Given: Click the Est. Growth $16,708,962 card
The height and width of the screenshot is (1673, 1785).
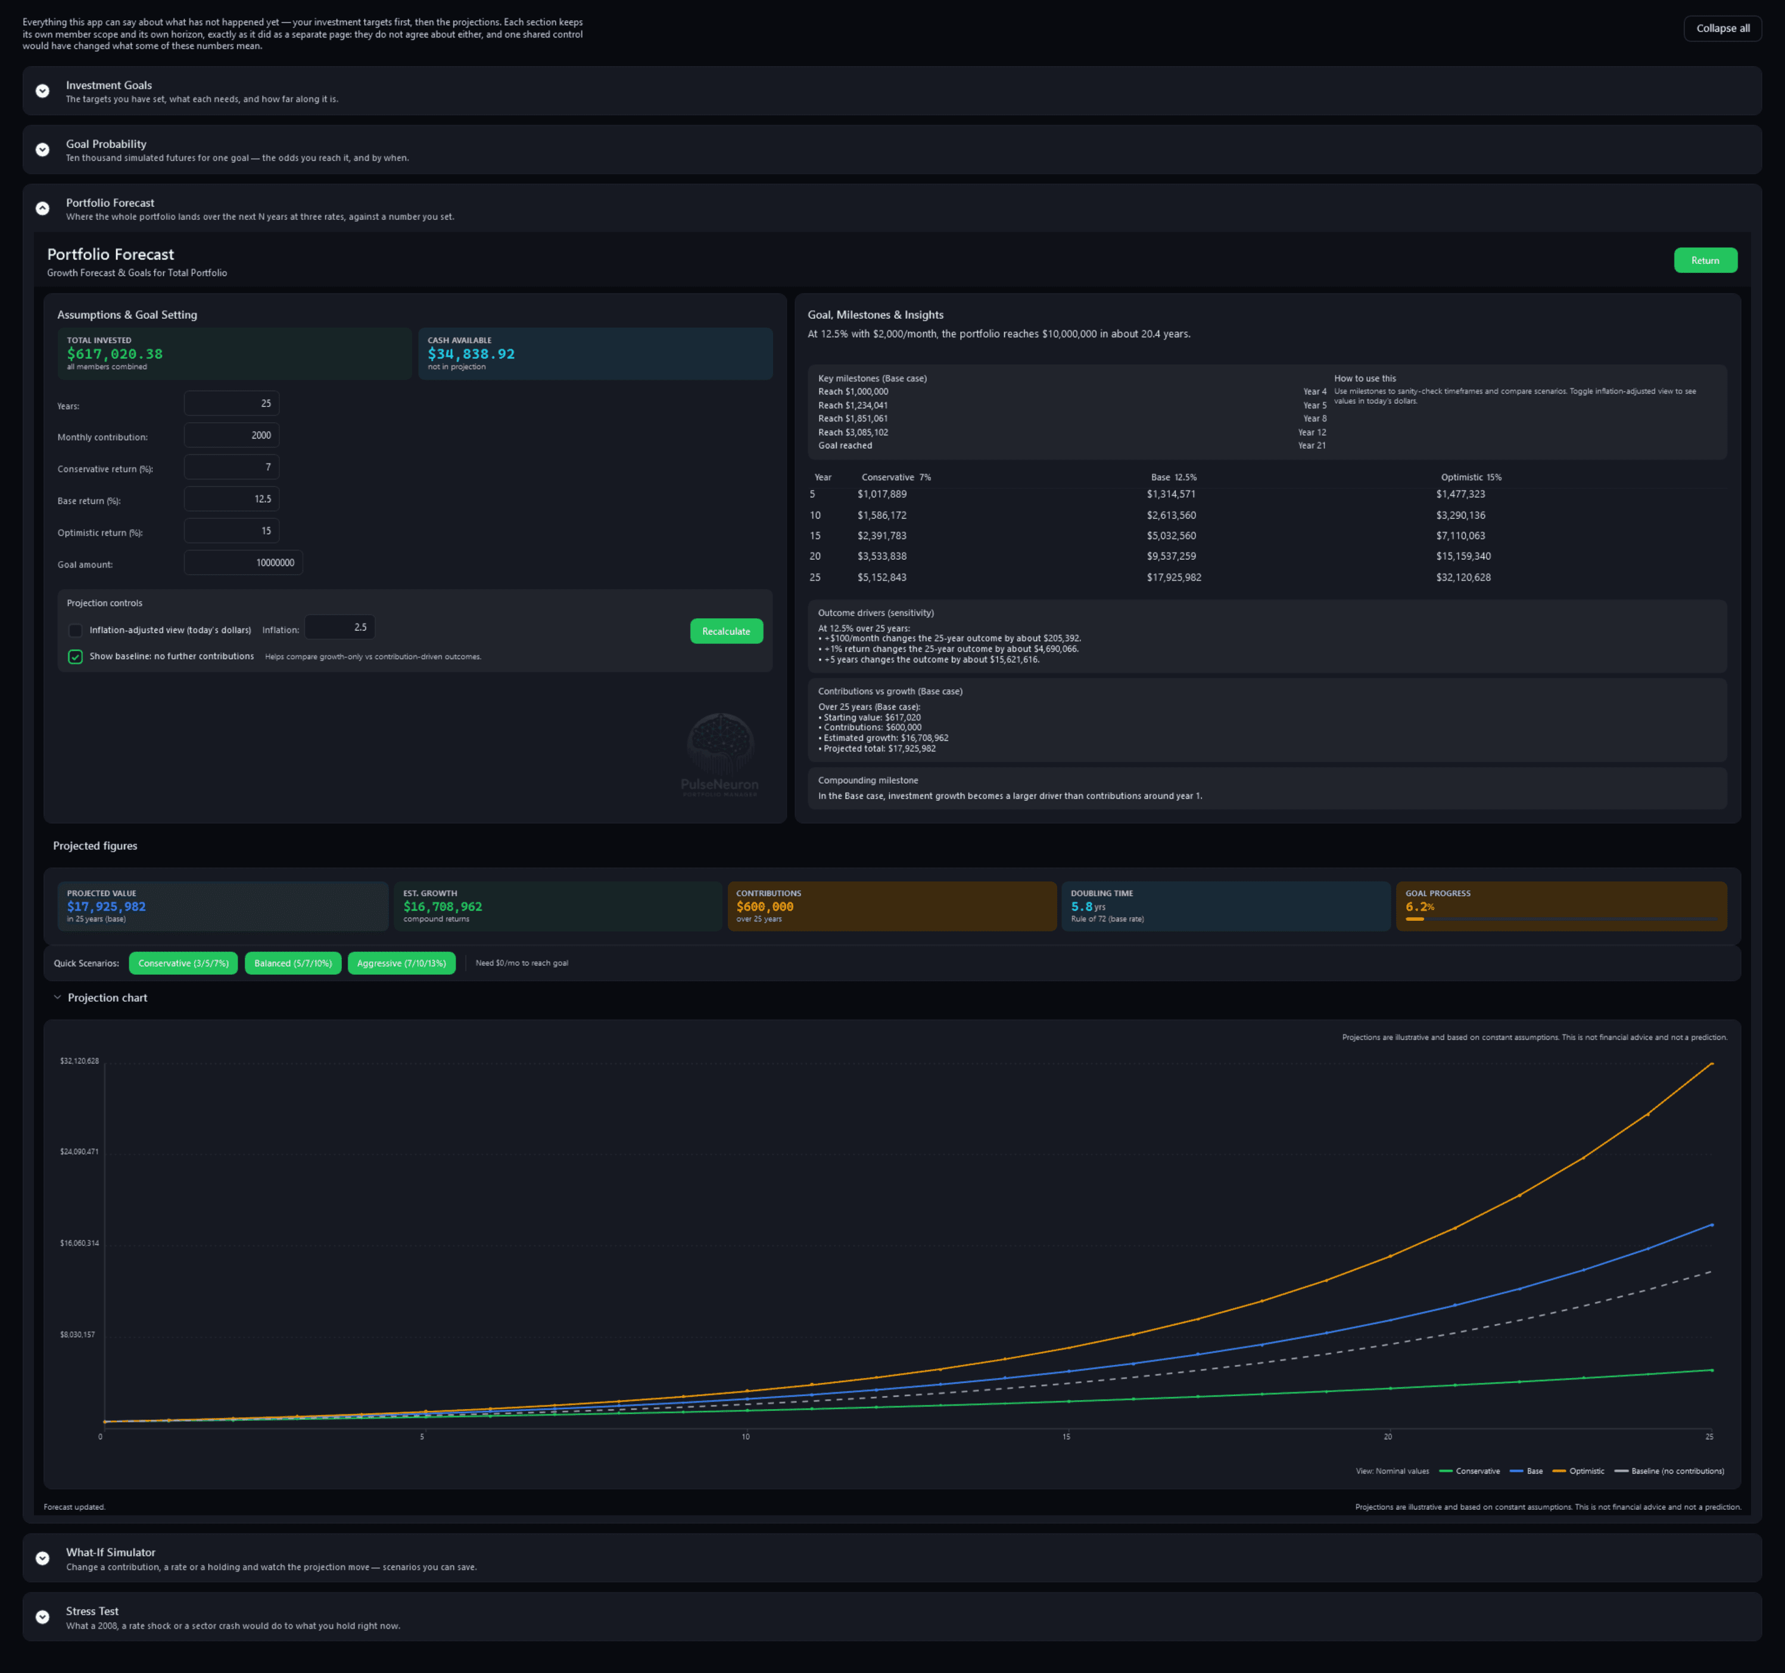Looking at the screenshot, I should click(x=557, y=906).
